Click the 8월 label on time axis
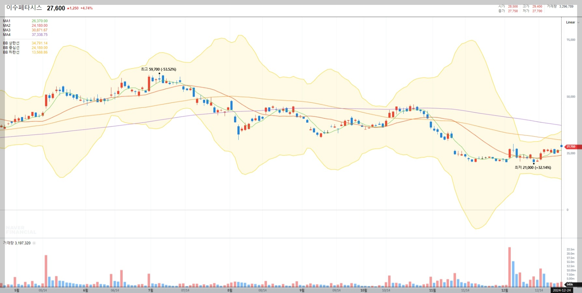 click(230, 290)
